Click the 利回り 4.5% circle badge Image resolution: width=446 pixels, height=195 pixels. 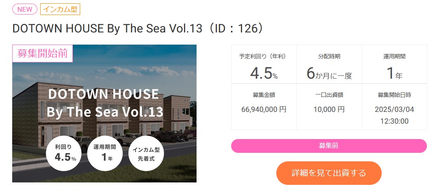(64, 153)
